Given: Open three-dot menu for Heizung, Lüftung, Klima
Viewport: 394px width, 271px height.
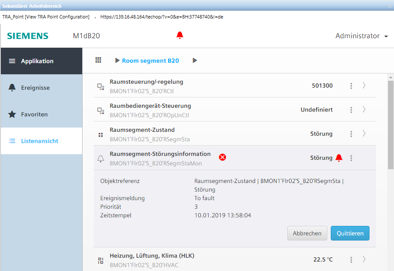Looking at the screenshot, I should (x=351, y=259).
